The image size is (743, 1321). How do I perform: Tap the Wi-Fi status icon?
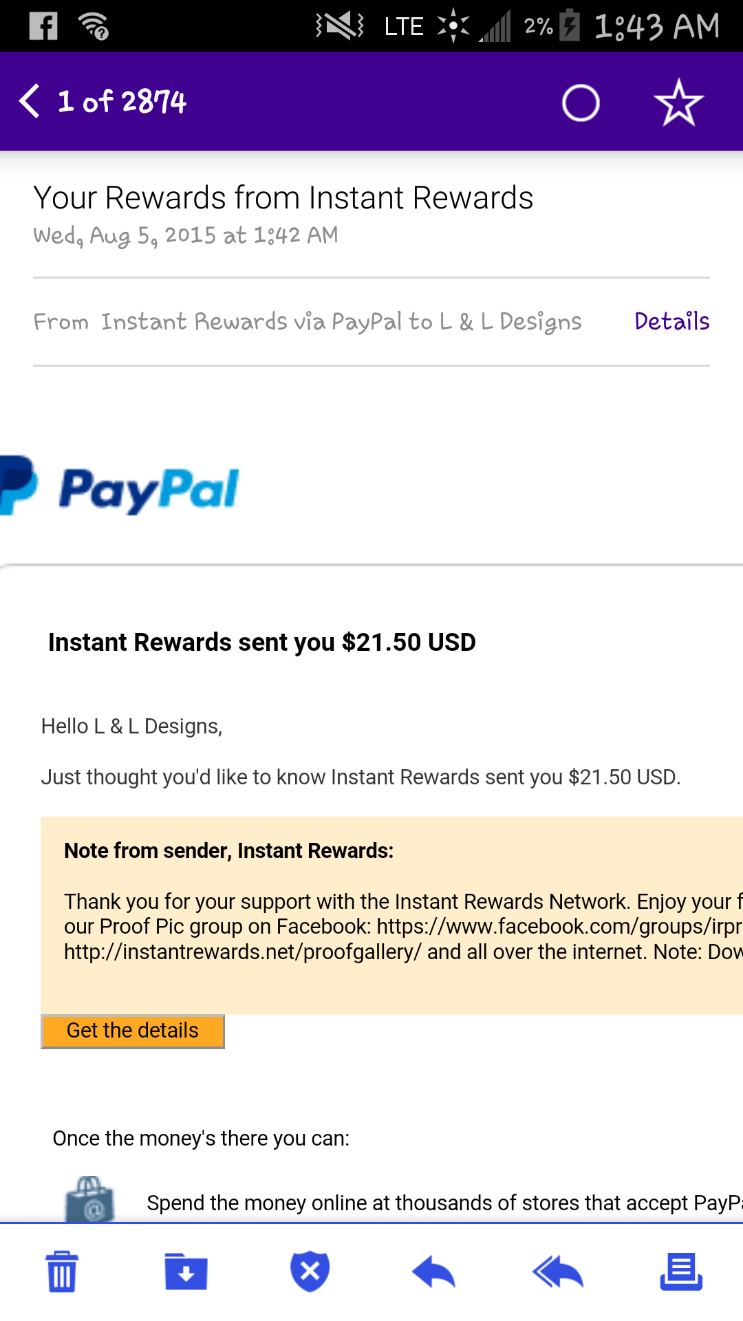click(94, 26)
